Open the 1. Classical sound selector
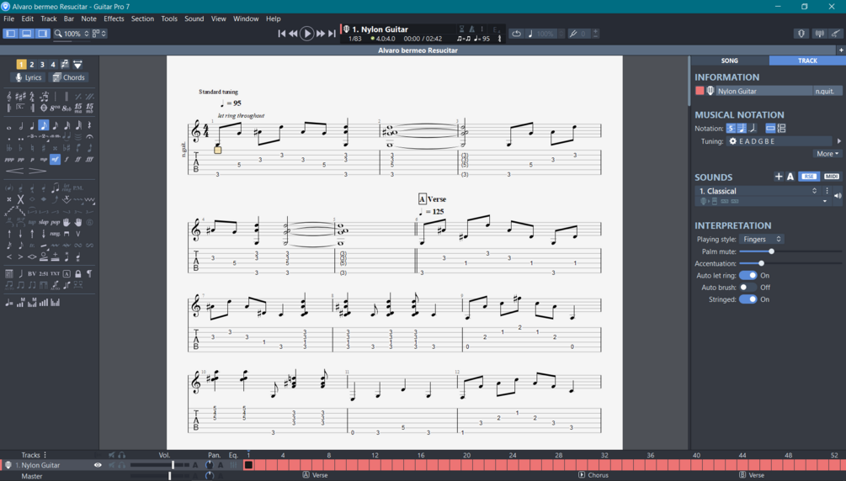 pyautogui.click(x=758, y=191)
